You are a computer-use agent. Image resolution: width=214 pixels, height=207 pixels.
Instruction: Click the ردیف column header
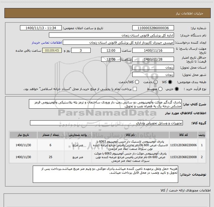[202, 135]
